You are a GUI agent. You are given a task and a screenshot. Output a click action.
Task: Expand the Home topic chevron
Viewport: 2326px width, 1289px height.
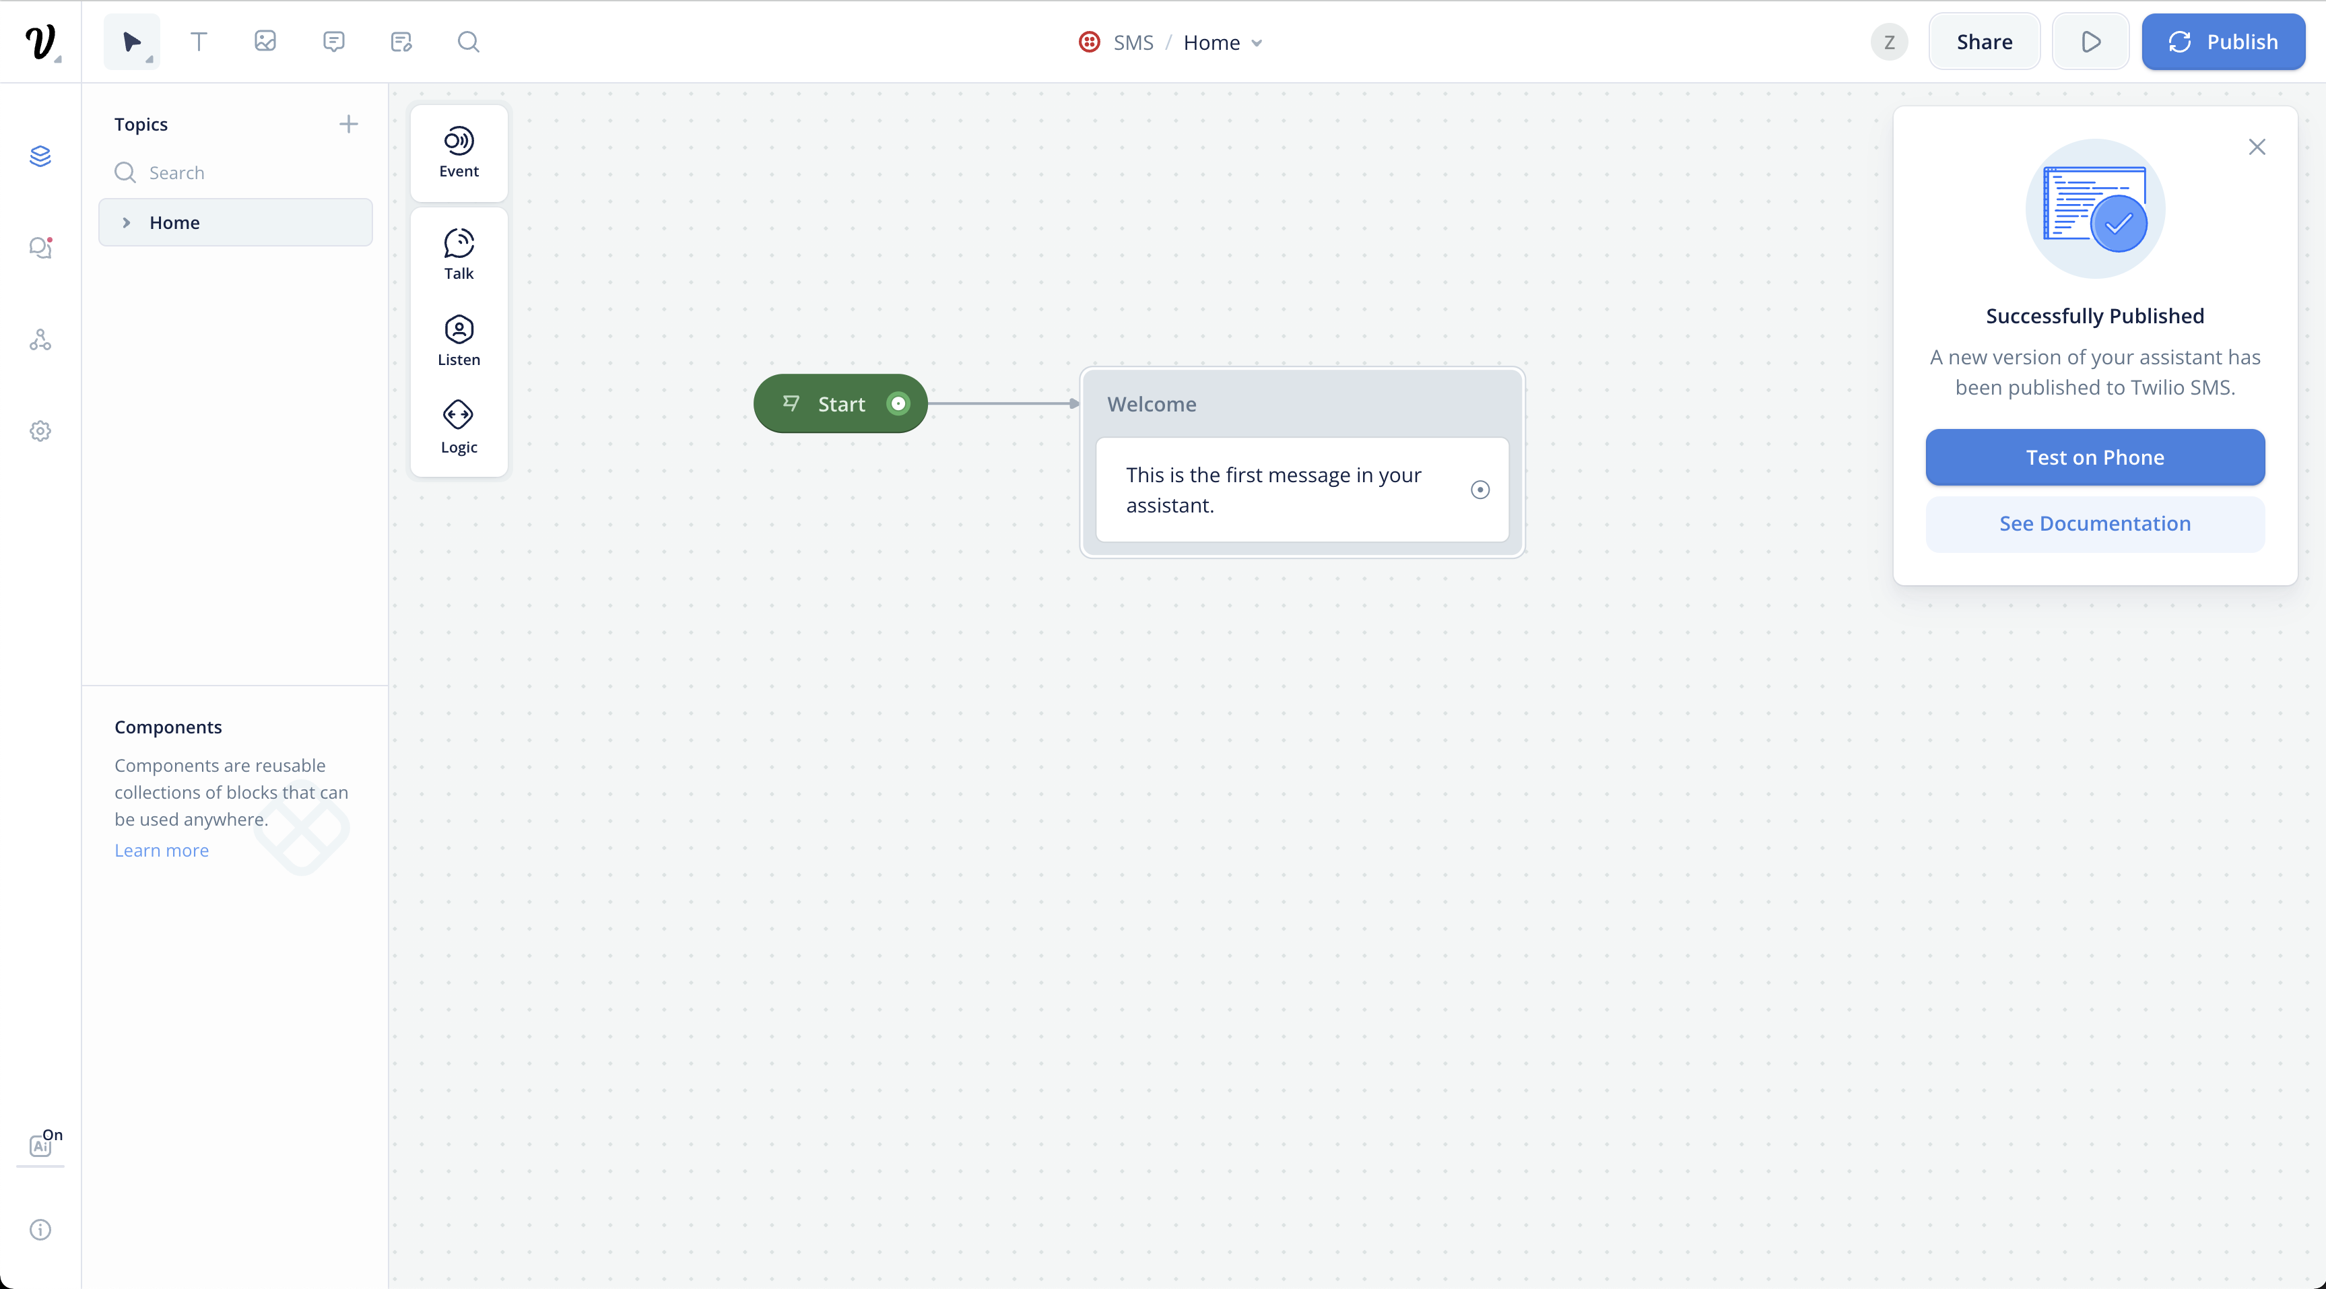pos(127,222)
